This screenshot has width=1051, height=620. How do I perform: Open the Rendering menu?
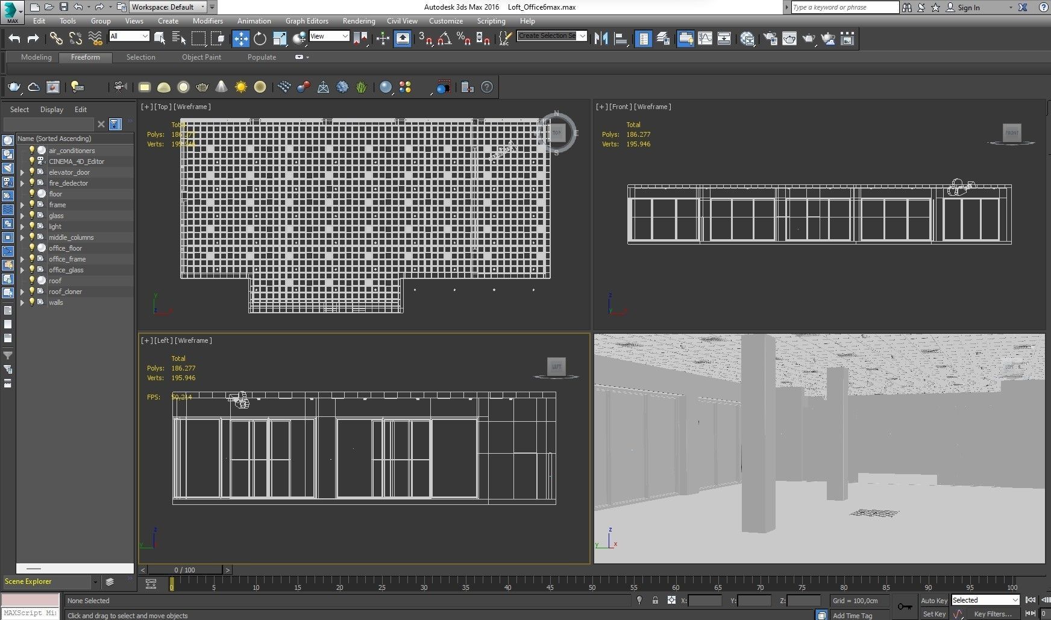pyautogui.click(x=359, y=20)
